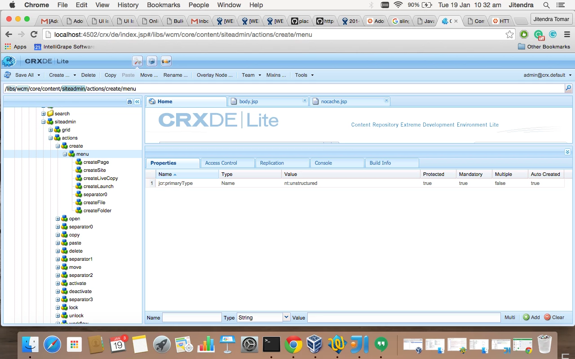Expand the grid tree node

tap(51, 130)
